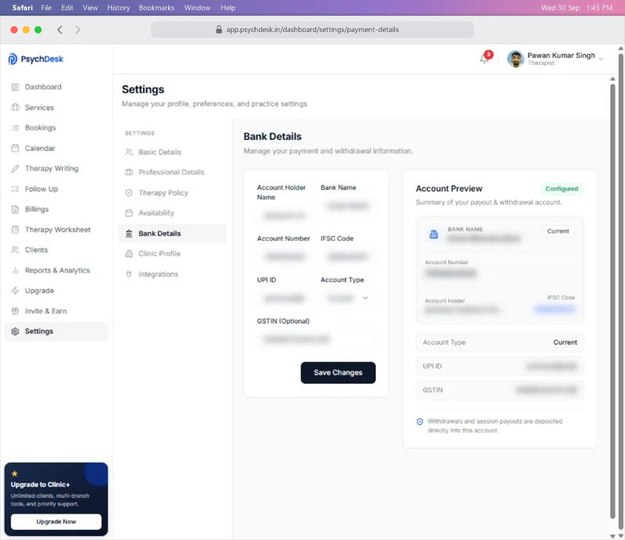The width and height of the screenshot is (625, 540).
Task: Click the Bank Details bank icon
Action: 129,234
